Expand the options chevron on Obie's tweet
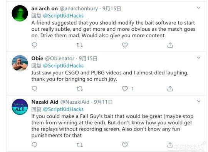The image size is (208, 152). click(199, 58)
